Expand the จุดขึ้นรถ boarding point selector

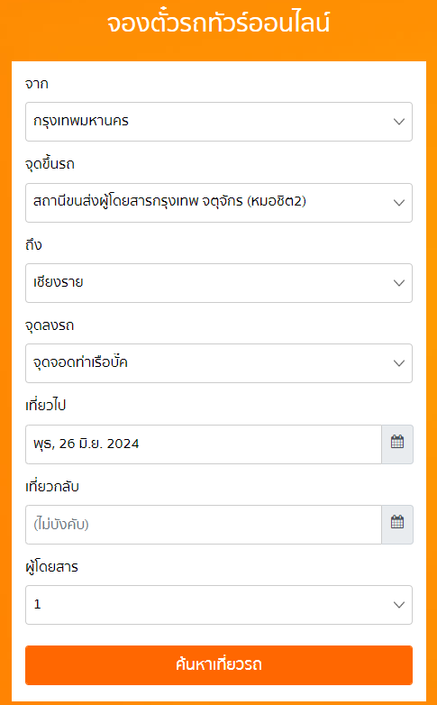[x=218, y=203]
